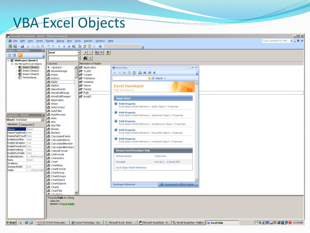This screenshot has width=310, height=233.
Task: Click Object Browser Go Back arrow
Action: [x=85, y=52]
